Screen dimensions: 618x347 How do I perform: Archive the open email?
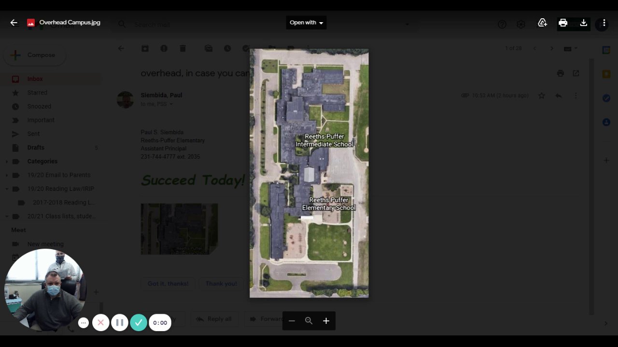pos(145,48)
